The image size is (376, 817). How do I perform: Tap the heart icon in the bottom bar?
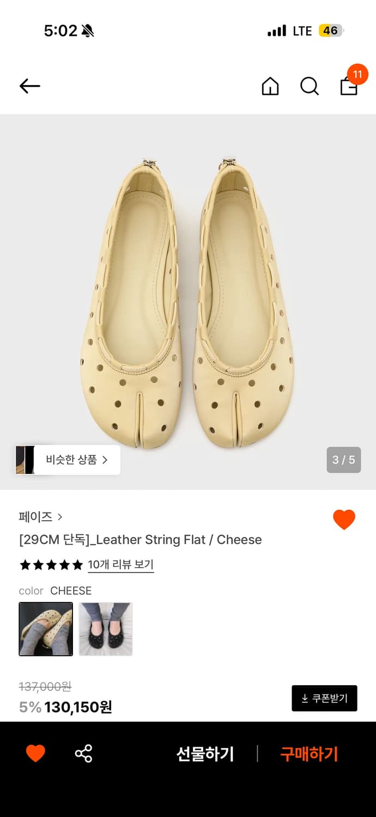[35, 753]
